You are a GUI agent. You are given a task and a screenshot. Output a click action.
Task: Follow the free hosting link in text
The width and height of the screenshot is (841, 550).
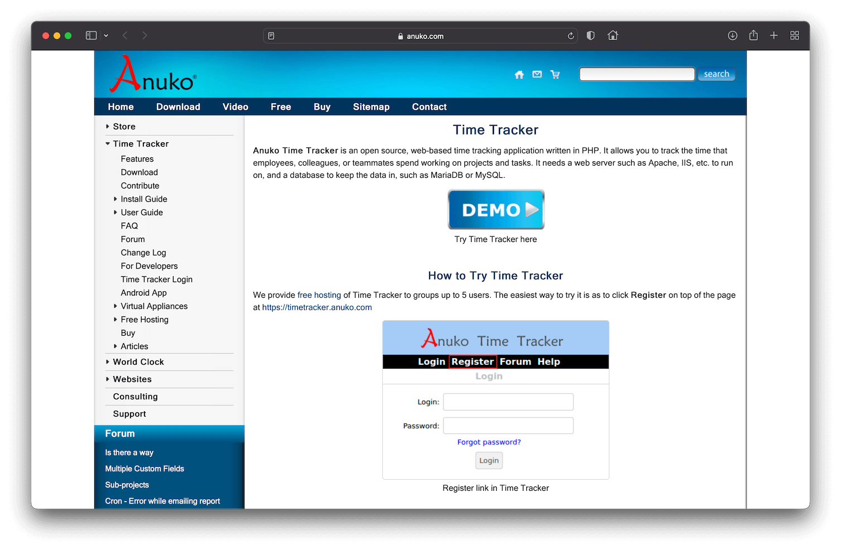click(319, 295)
